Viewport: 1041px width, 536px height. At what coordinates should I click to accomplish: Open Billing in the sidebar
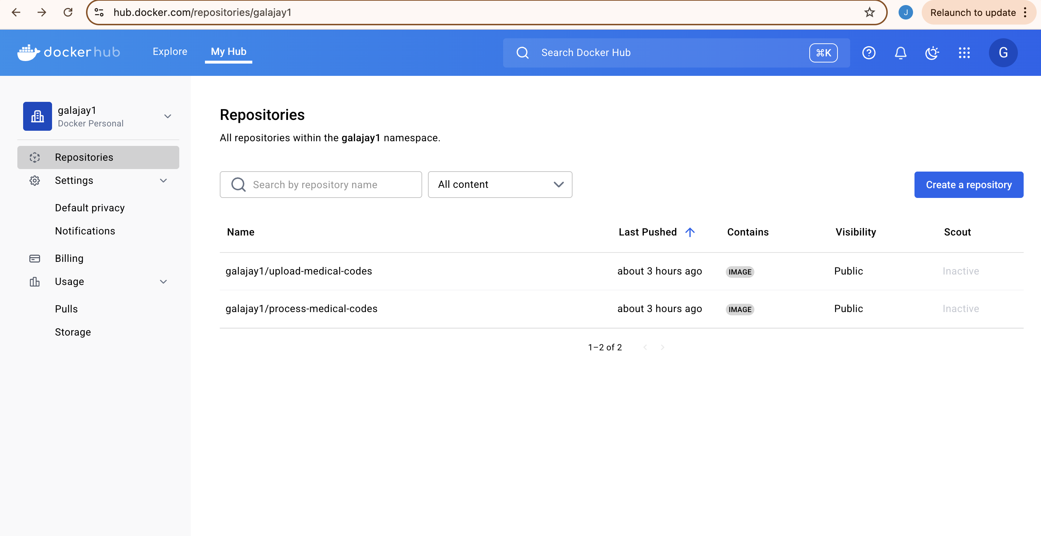[69, 259]
